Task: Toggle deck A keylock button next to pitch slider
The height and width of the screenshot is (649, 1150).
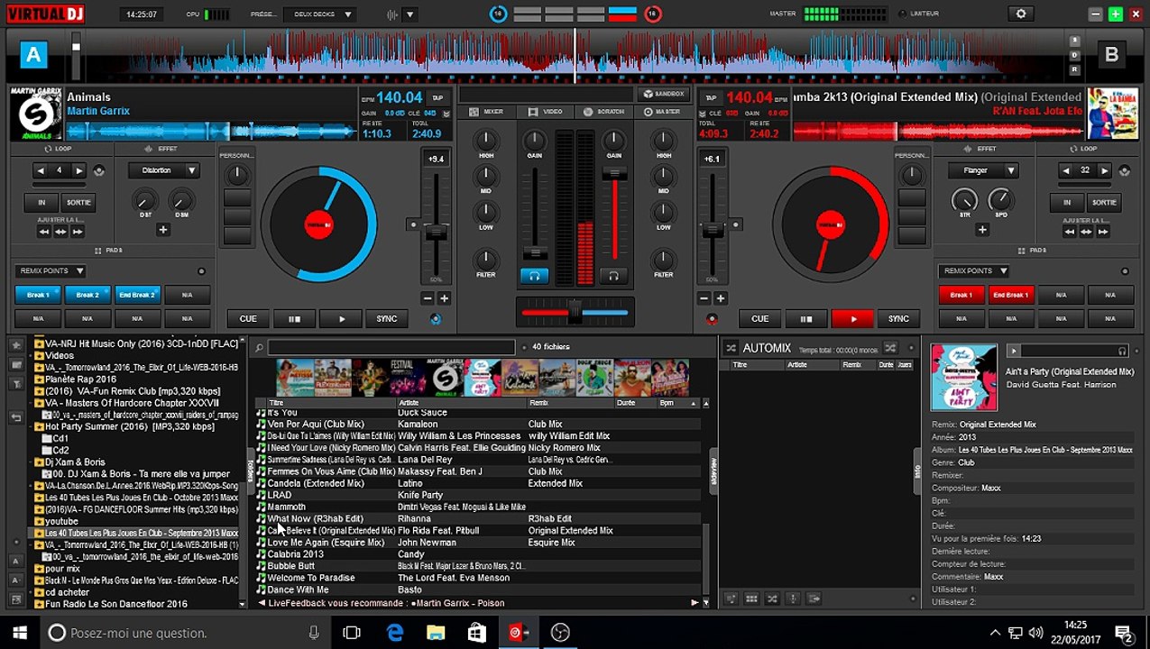Action: click(x=413, y=224)
